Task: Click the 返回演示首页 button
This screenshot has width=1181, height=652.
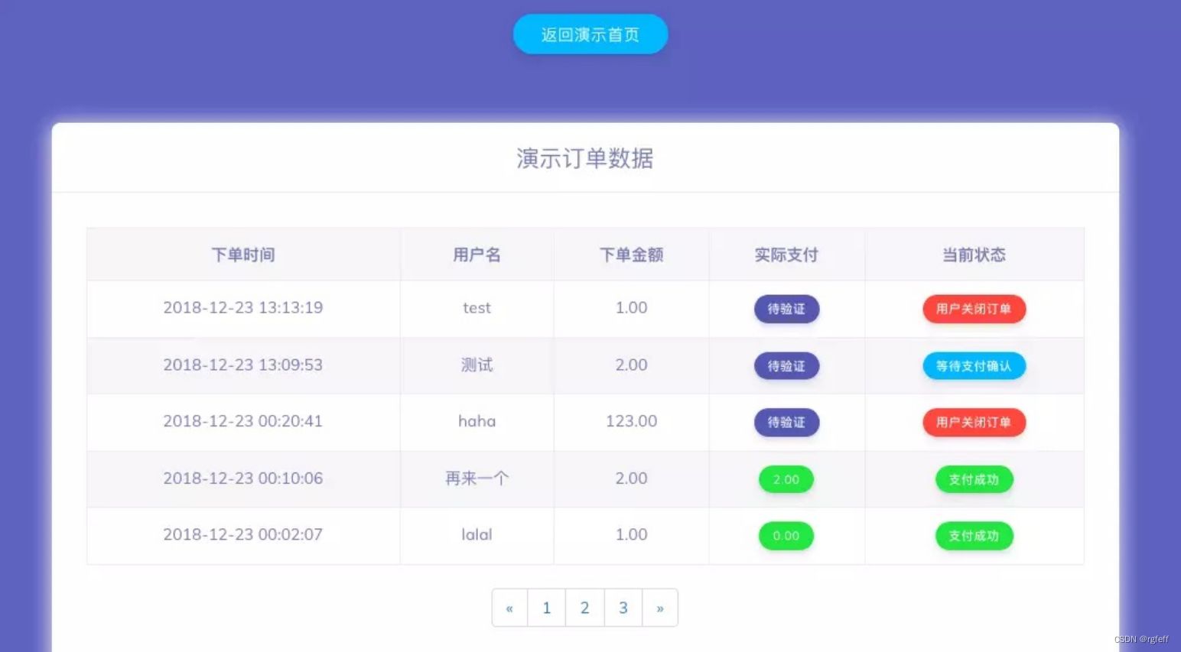Action: coord(590,34)
